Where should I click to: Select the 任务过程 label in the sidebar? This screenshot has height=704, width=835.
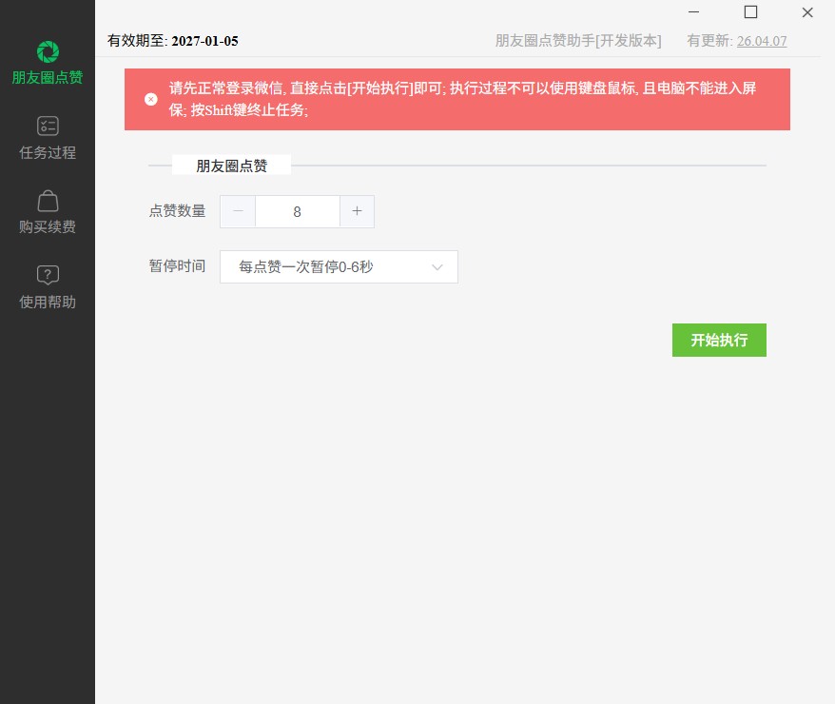pyautogui.click(x=48, y=153)
